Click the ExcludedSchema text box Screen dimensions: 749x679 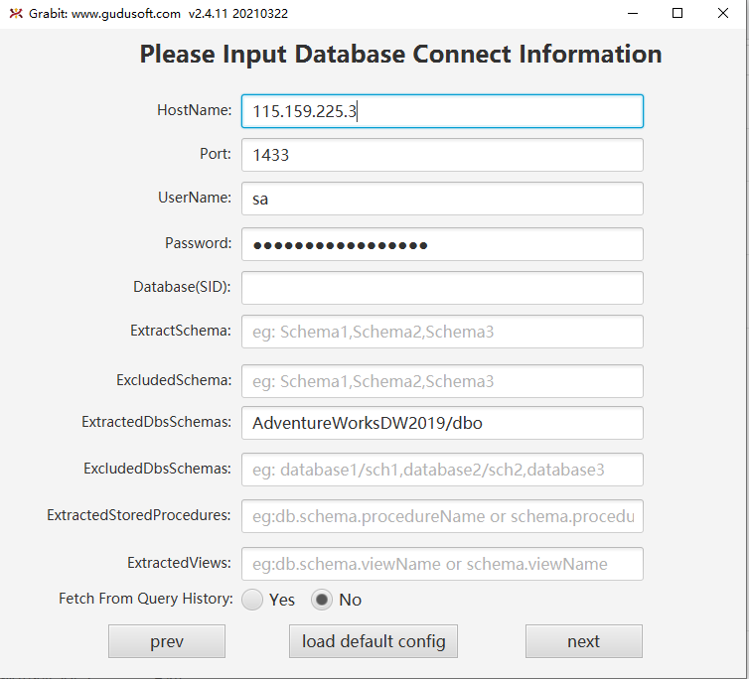(x=442, y=381)
